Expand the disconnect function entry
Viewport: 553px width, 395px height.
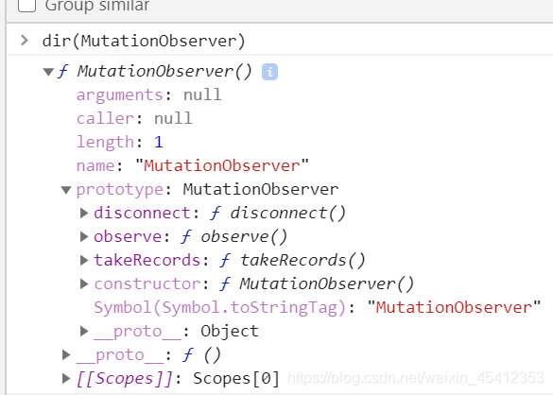click(x=84, y=213)
